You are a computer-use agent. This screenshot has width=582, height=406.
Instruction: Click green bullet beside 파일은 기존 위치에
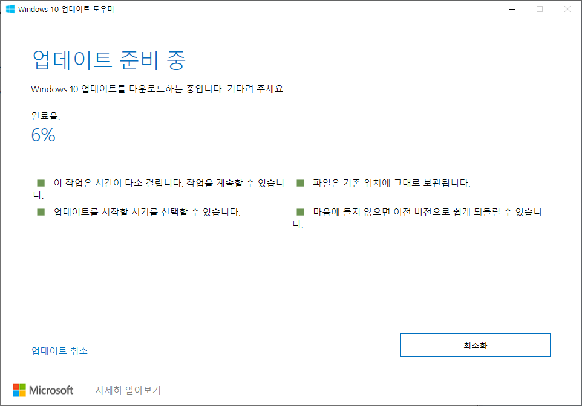click(300, 183)
